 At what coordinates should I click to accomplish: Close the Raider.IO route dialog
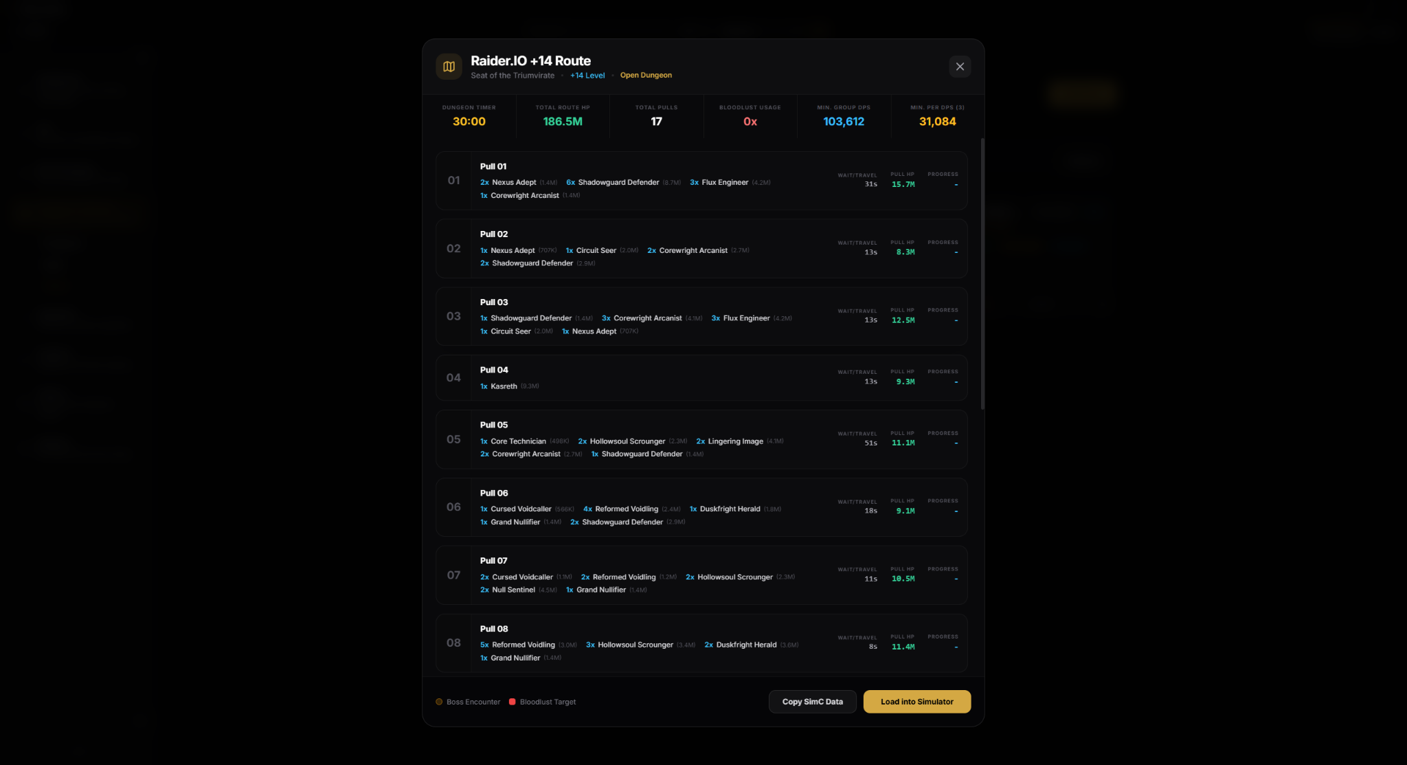(960, 67)
